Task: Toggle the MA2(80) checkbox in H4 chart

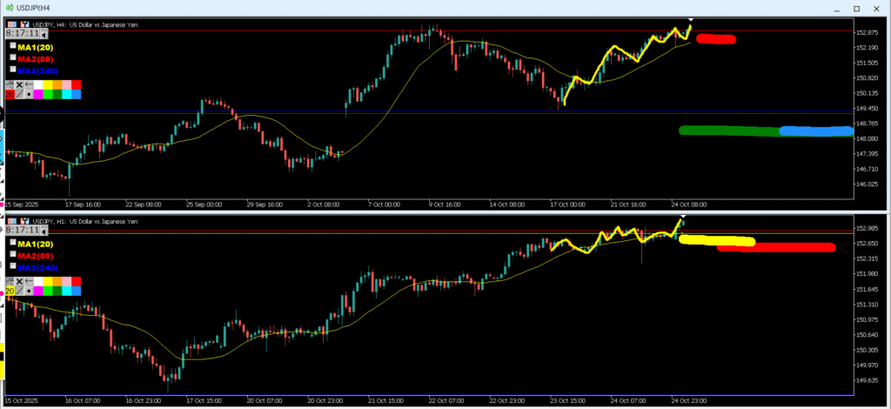Action: point(12,57)
